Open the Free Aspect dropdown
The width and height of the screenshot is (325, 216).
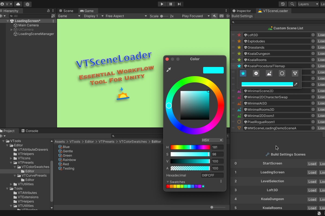point(126,16)
